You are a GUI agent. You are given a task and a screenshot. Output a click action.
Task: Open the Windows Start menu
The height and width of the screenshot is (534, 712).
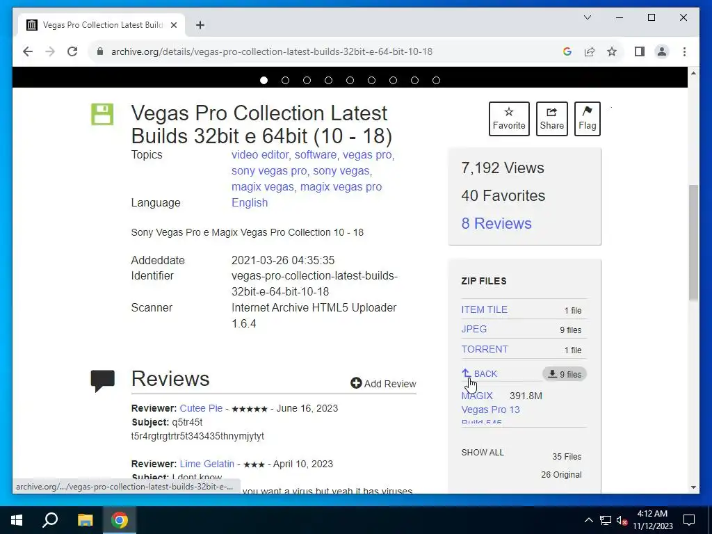click(x=17, y=520)
